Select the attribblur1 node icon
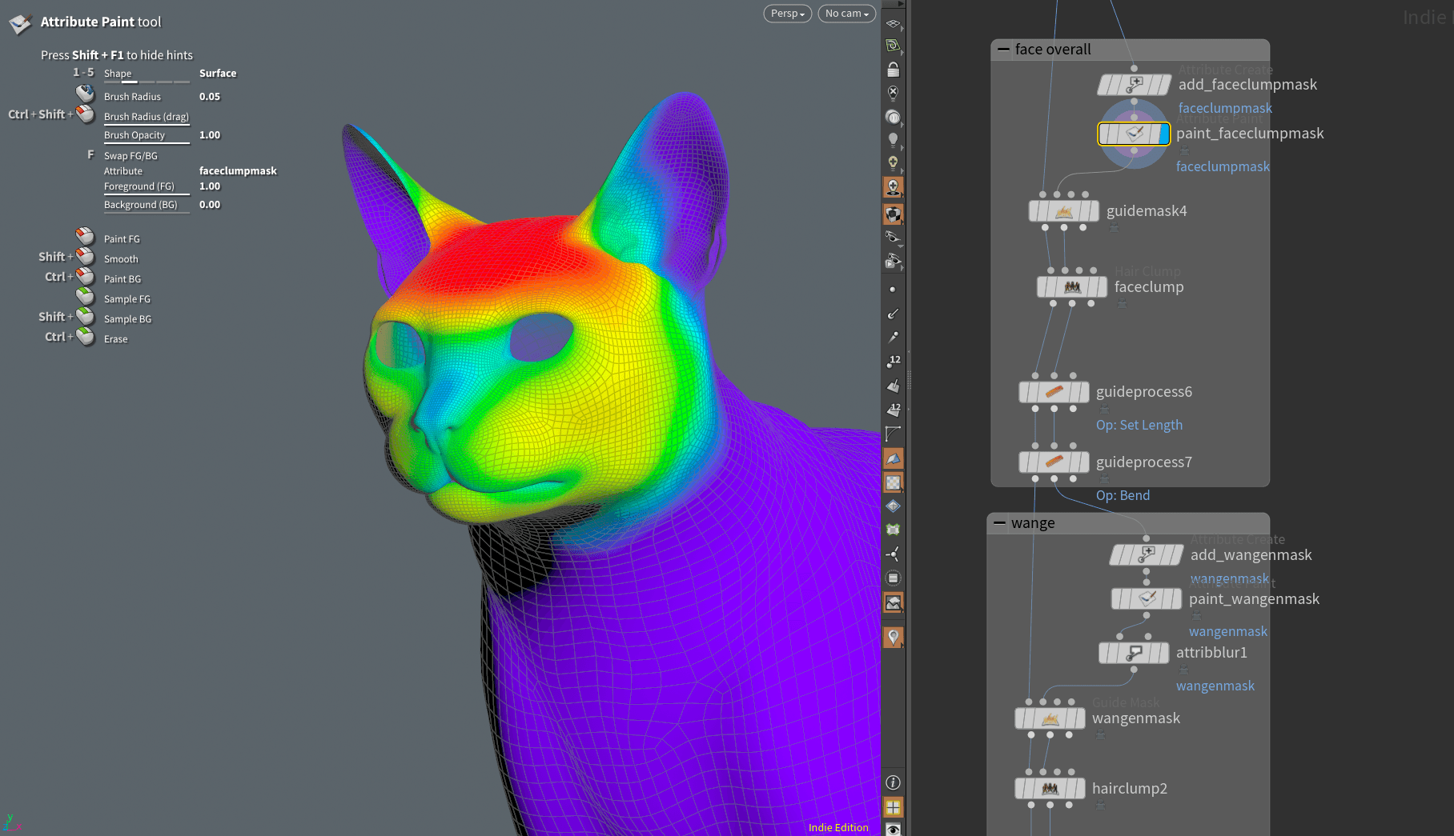Viewport: 1454px width, 836px height. (1134, 653)
